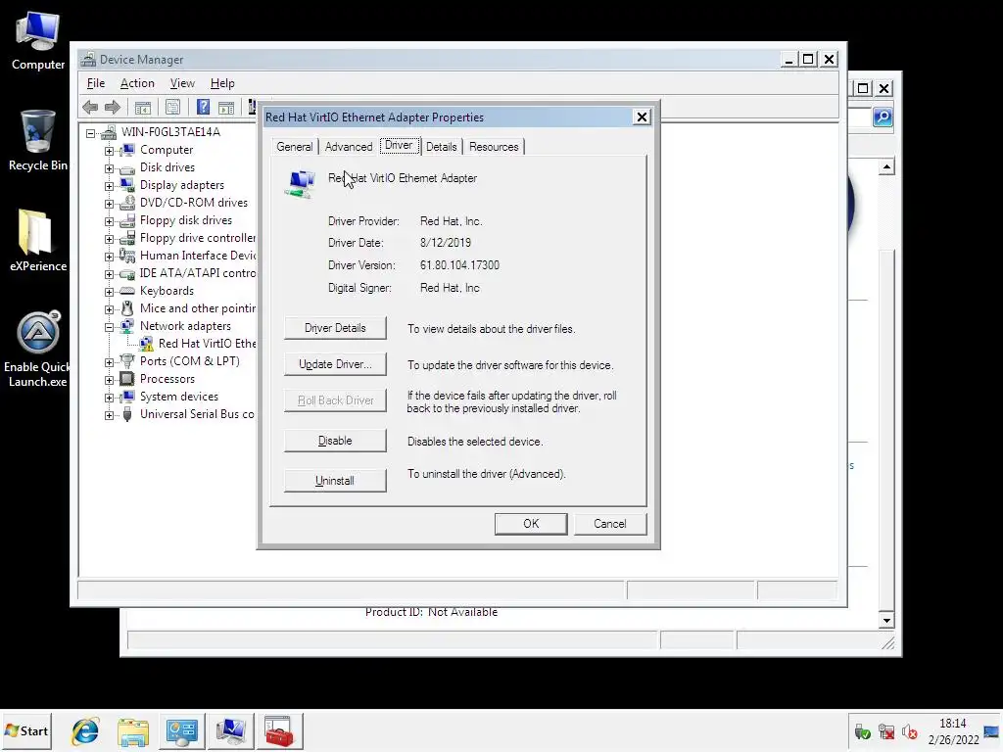Switch to the System taskbar window icon

point(230,730)
